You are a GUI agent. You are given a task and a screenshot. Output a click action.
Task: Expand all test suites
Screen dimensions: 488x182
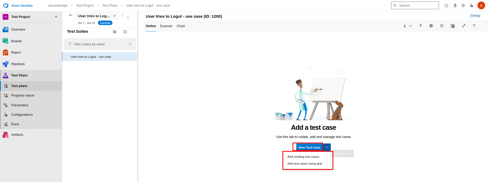point(115,32)
